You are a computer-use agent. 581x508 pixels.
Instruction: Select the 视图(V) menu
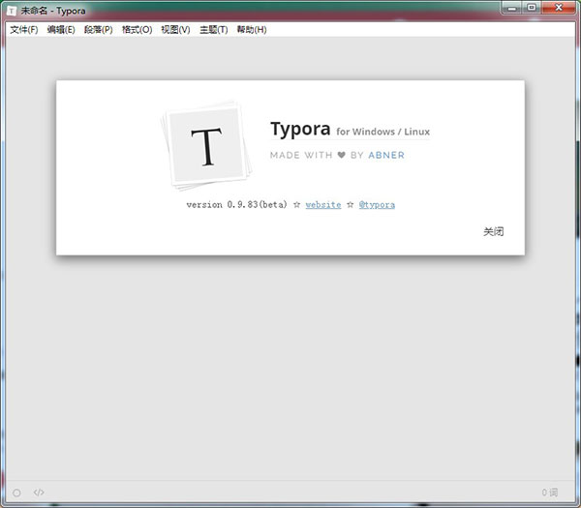(175, 30)
